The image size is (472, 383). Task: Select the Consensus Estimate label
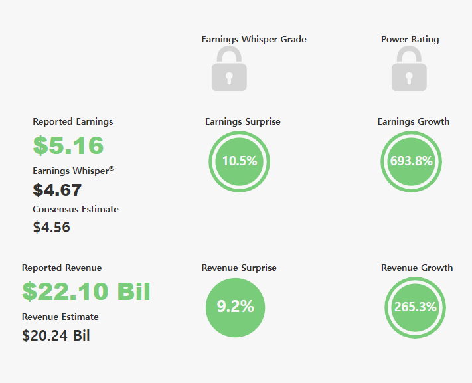tap(76, 209)
